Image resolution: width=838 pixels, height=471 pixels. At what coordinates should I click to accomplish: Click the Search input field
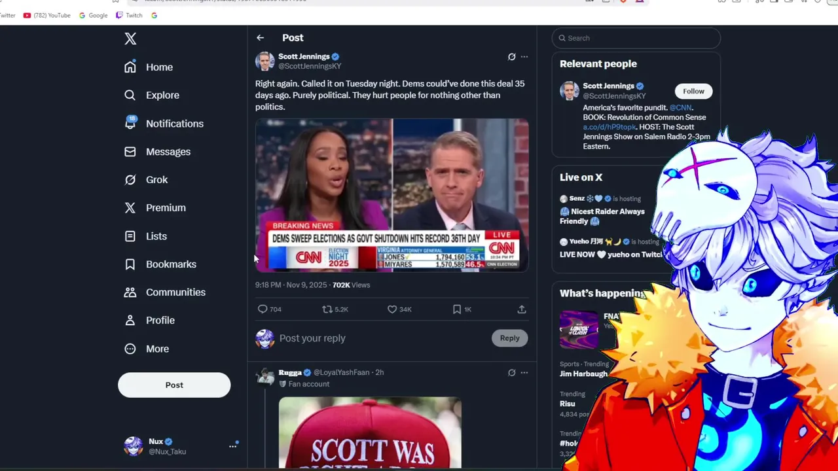point(636,38)
